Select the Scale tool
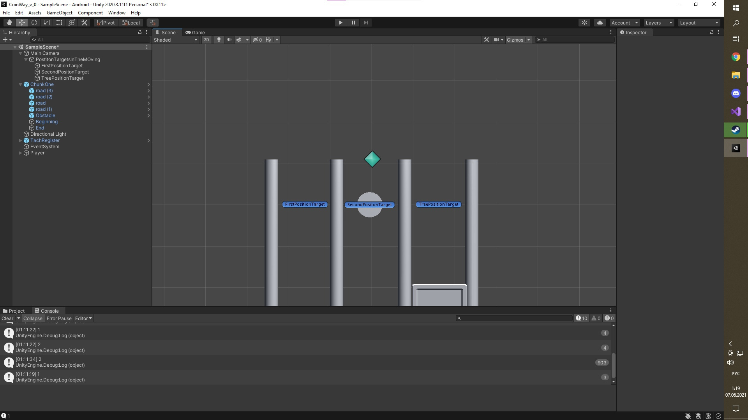Viewport: 748px width, 420px height. click(x=47, y=23)
